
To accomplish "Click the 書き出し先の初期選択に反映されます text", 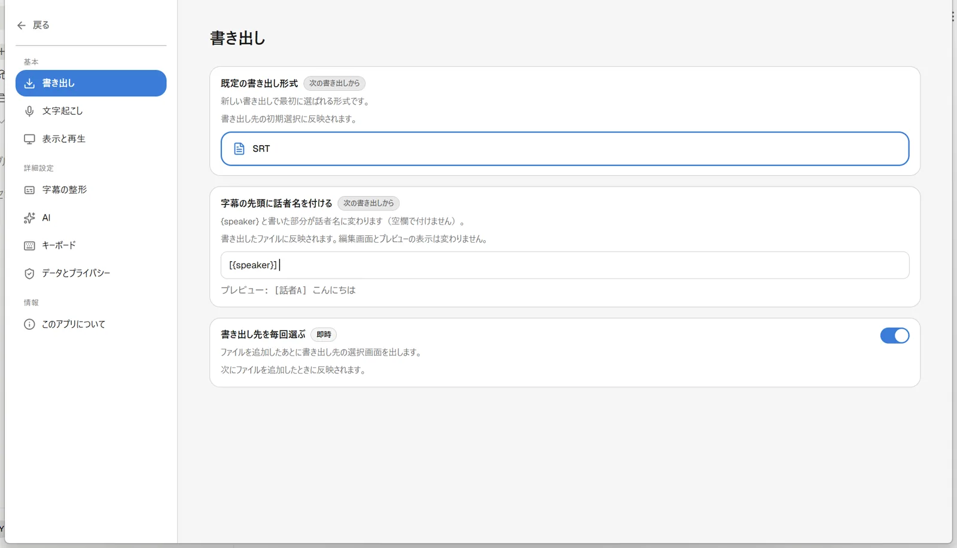I will [x=290, y=119].
